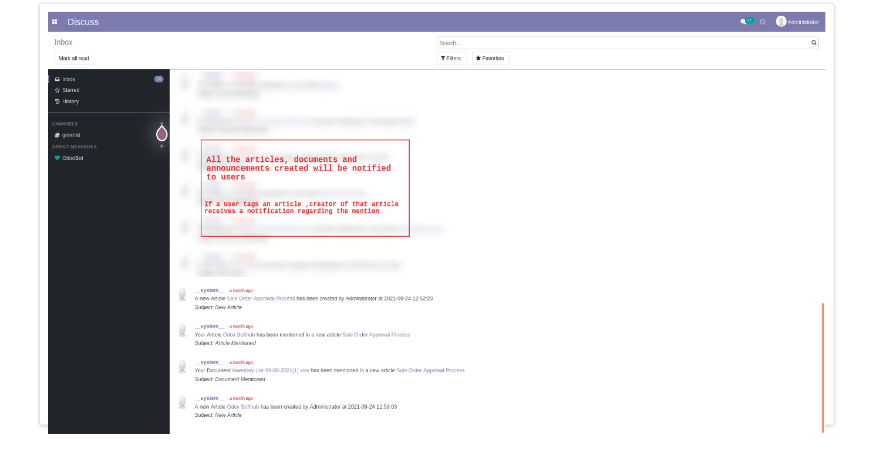Click the text Subject: Article Mentioned
880x452 pixels.
tap(225, 343)
